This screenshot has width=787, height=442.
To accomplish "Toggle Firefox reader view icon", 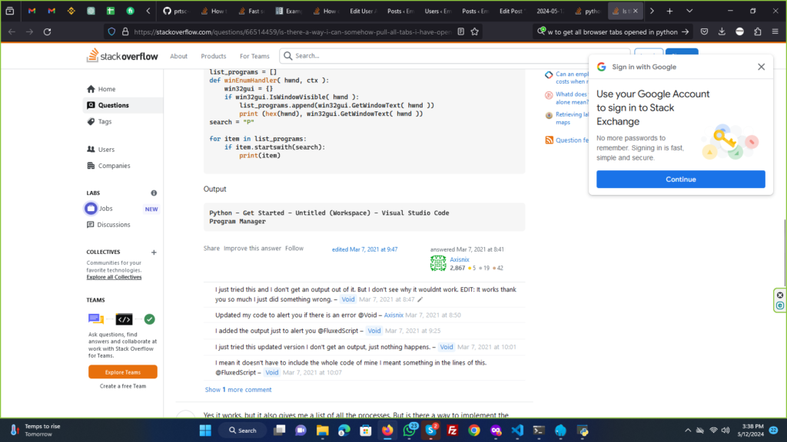I will coord(460,31).
